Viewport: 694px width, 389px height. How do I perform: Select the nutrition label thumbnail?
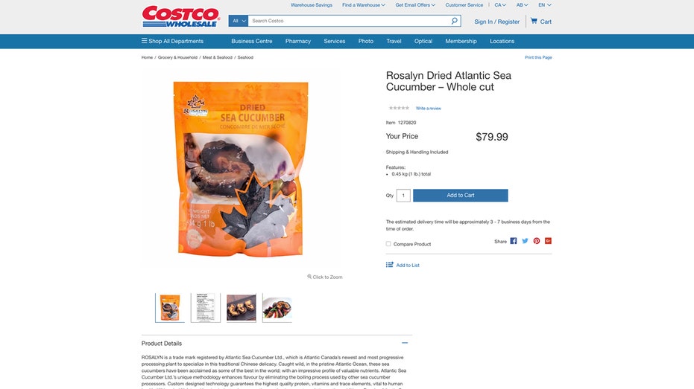(206, 308)
